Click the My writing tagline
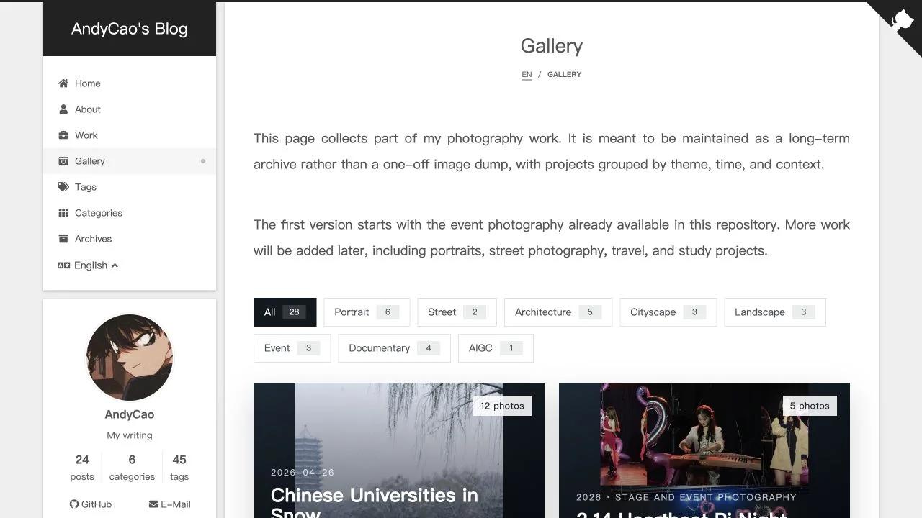The height and width of the screenshot is (518, 922). 130,435
